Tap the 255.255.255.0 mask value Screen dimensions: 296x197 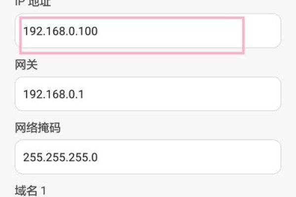coord(60,157)
